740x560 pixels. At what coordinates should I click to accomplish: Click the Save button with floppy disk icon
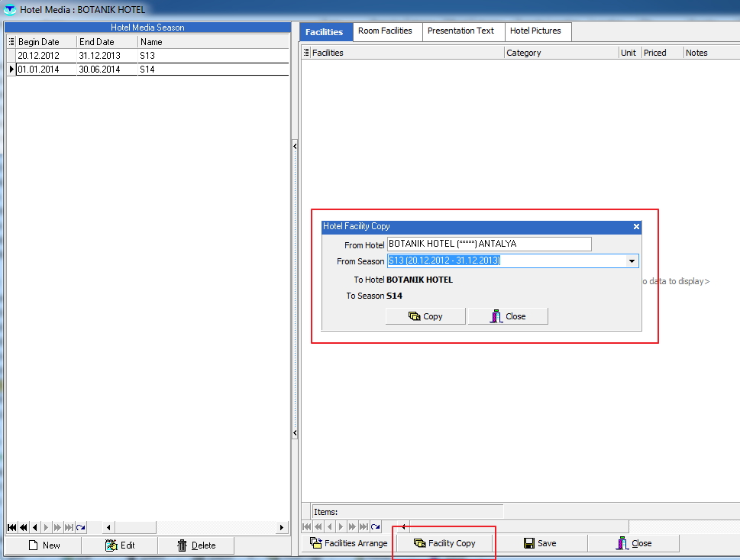(x=539, y=543)
